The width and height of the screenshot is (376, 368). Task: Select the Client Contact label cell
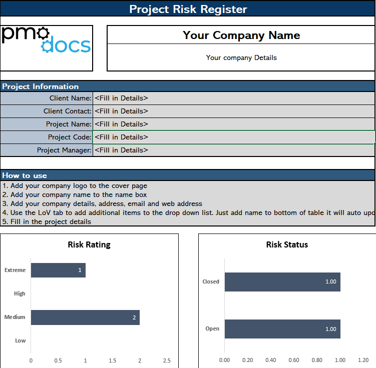pyautogui.click(x=47, y=111)
